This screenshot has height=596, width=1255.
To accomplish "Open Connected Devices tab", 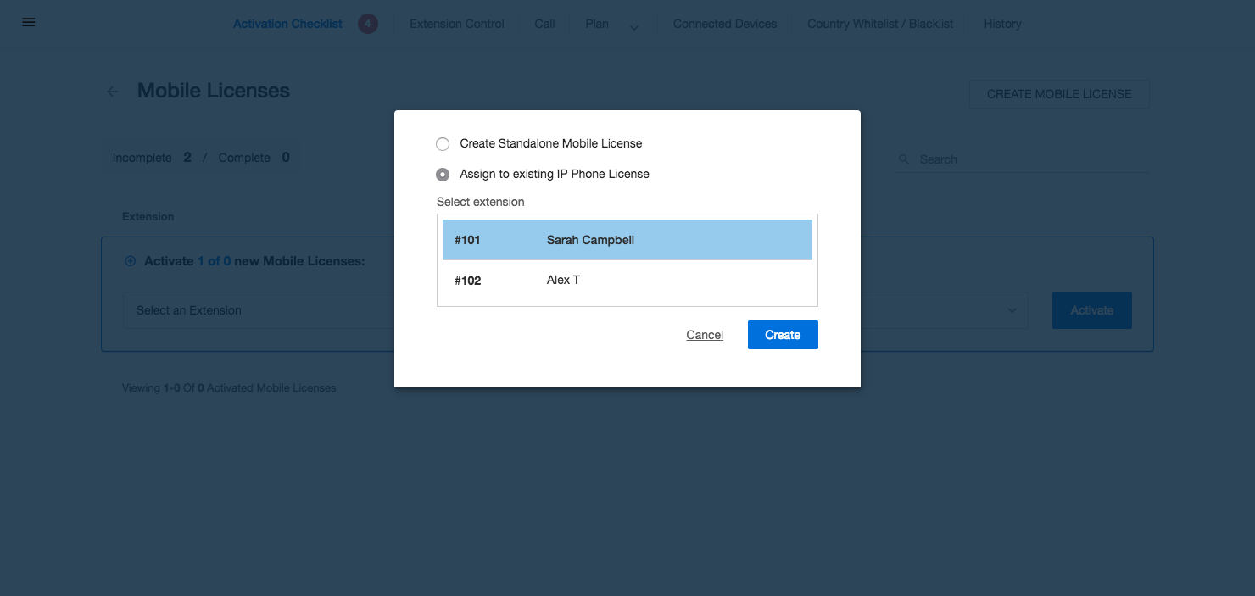I will tap(725, 24).
